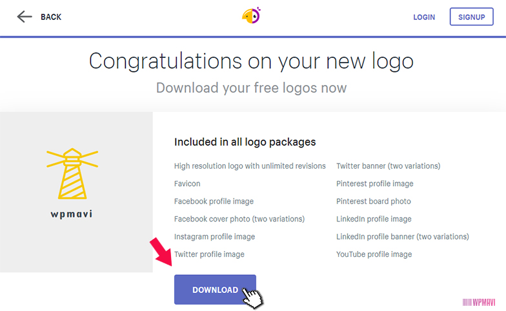Click the Hatchful bird logo icon

[x=252, y=15]
